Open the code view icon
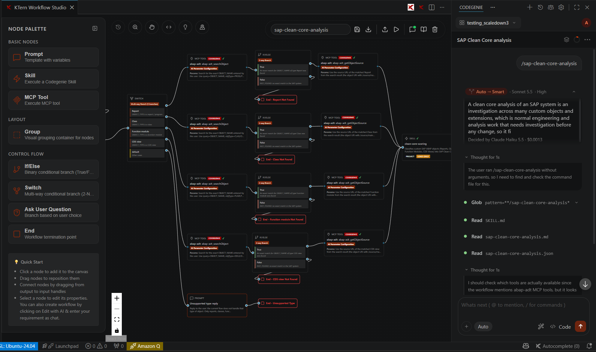 [x=169, y=27]
